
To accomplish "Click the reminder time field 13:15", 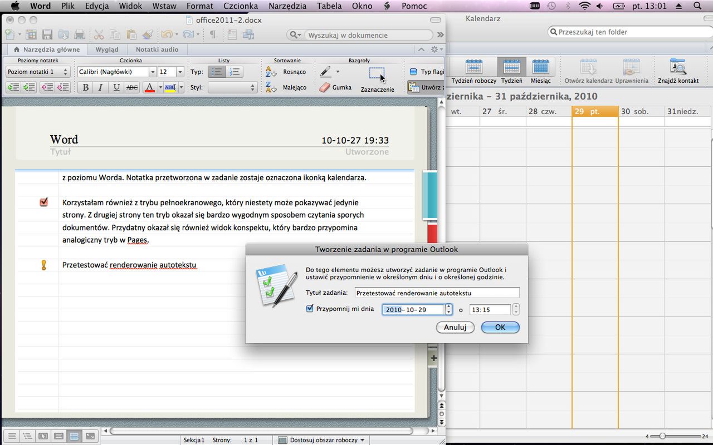I will [x=490, y=309].
